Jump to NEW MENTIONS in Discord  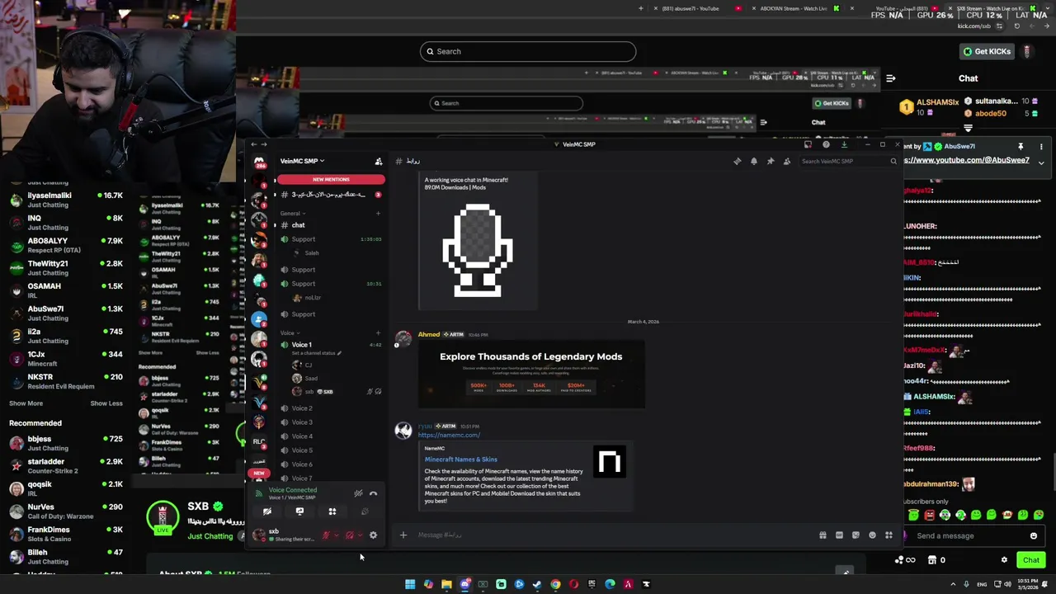330,179
